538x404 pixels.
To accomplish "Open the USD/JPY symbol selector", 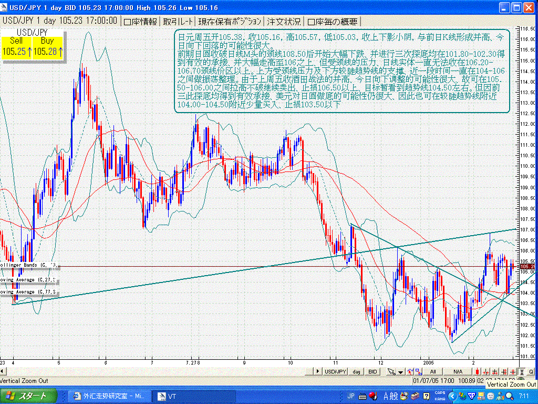I will click(335, 372).
